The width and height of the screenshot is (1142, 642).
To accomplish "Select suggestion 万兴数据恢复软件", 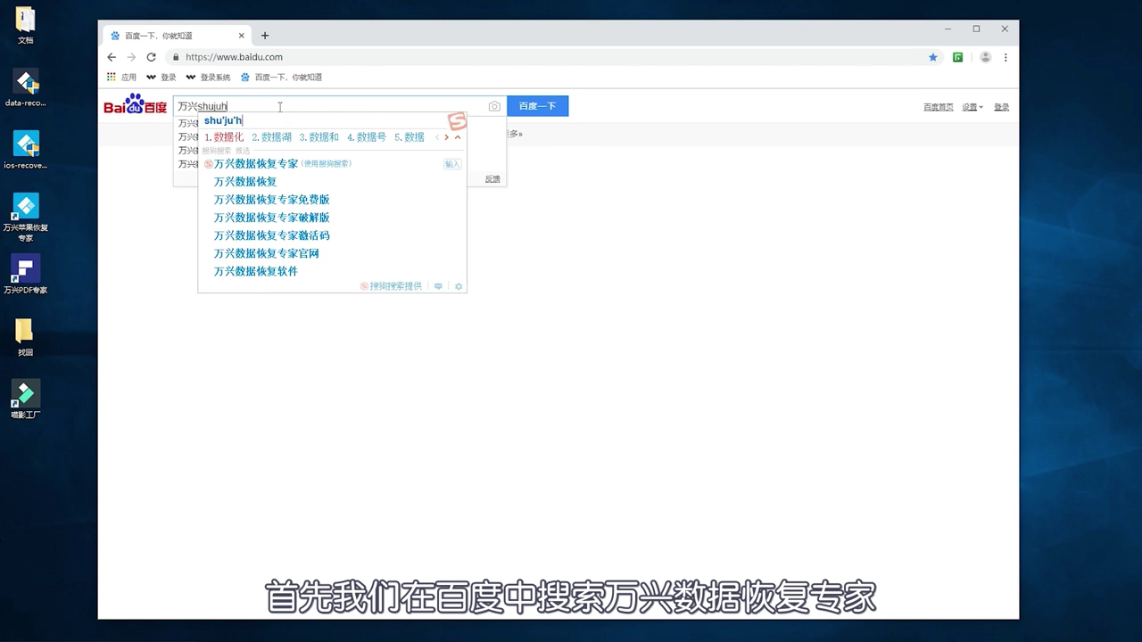I will click(x=256, y=271).
